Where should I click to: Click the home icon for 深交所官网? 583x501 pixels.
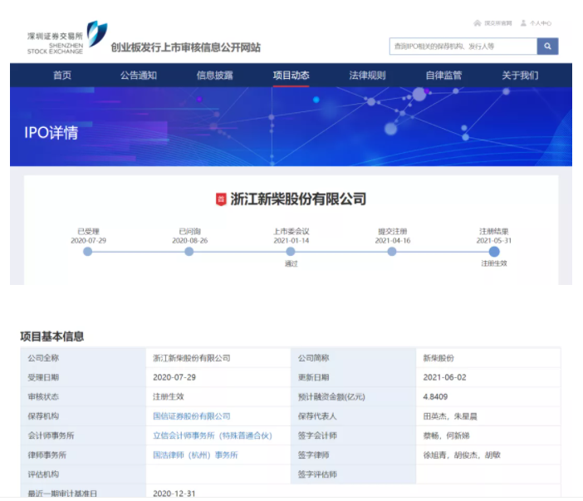pyautogui.click(x=478, y=23)
